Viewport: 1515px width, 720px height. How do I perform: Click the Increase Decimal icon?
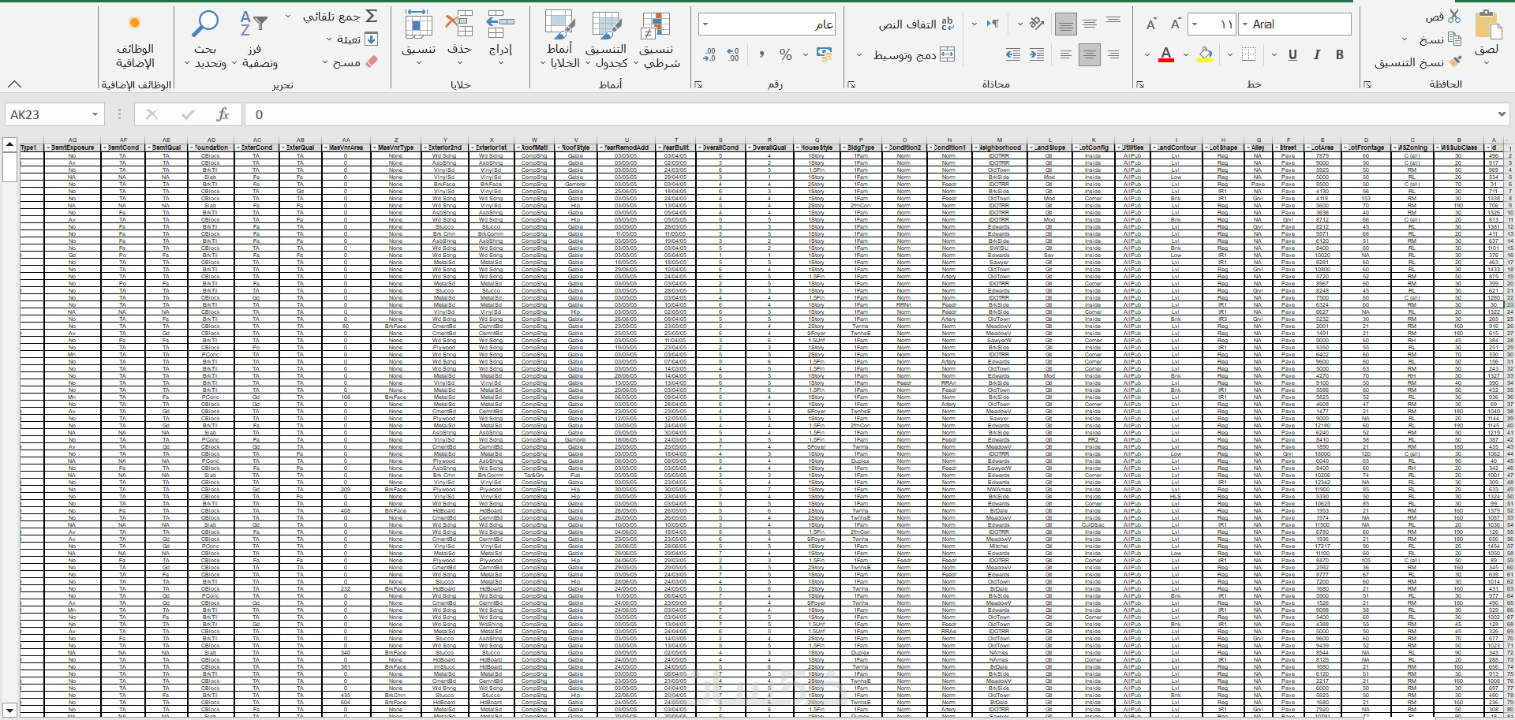[734, 54]
